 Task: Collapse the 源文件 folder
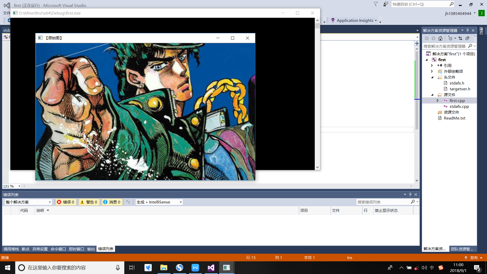coord(432,95)
